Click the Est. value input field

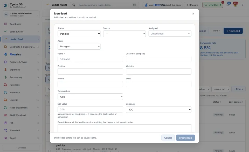(90, 109)
